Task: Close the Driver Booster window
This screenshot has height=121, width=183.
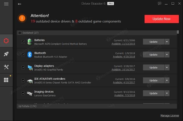Action: click(180, 3)
